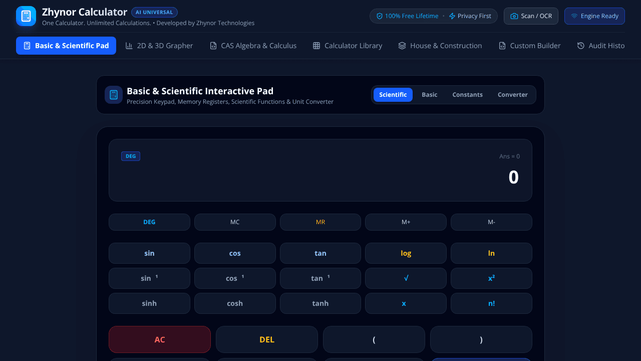Click the x key next to tanh
641x361 pixels.
(406, 303)
